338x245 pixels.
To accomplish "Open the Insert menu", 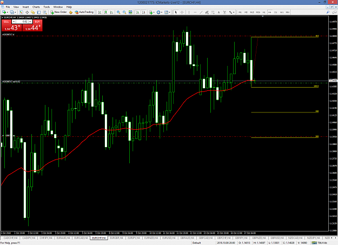I will coord(25,7).
